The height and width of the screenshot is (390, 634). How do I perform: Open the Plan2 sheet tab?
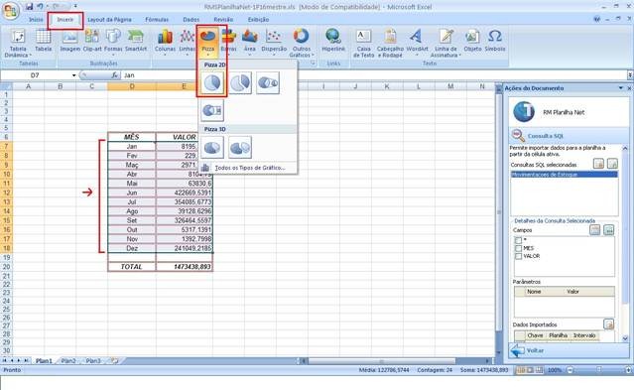pyautogui.click(x=68, y=361)
